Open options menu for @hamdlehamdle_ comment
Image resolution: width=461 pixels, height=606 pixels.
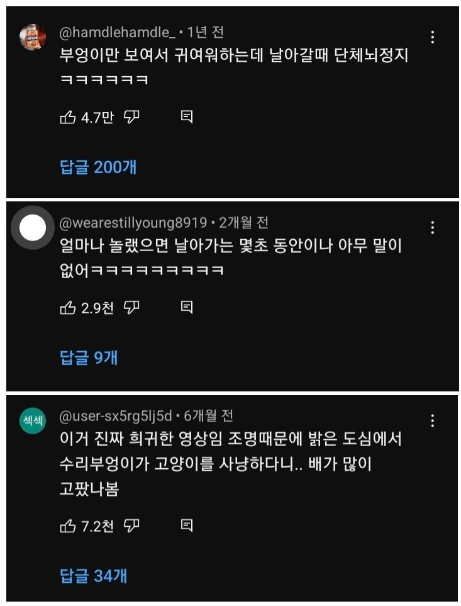point(433,37)
